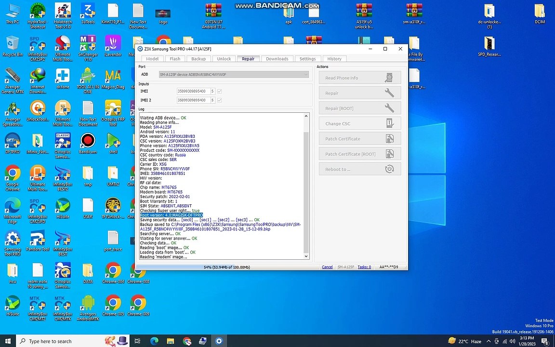Open the UMTv2 folder icon
This screenshot has height=347, width=555.
point(113,175)
